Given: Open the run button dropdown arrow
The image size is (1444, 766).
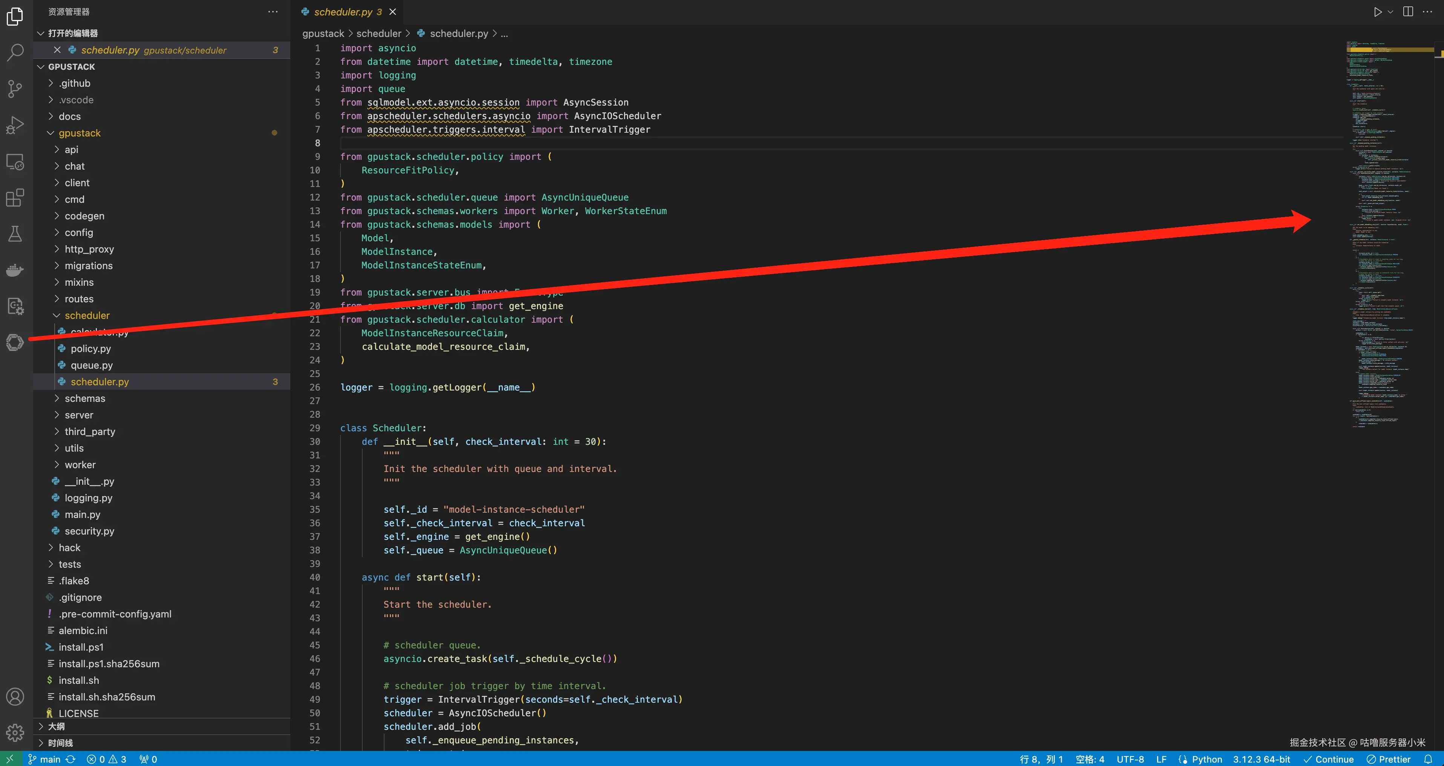Looking at the screenshot, I should click(x=1390, y=12).
